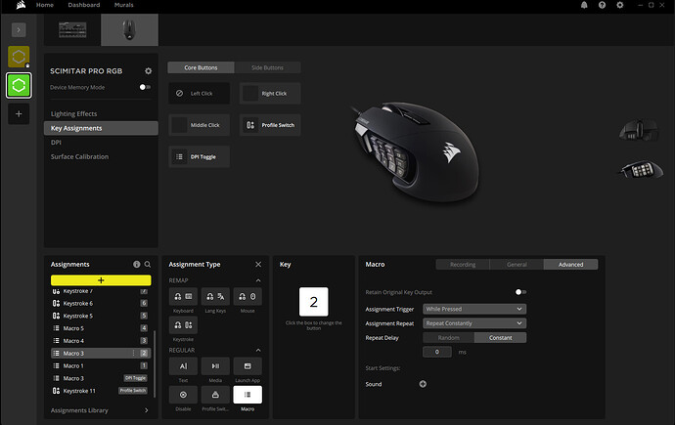675x425 pixels.
Task: Select the green active profile icon
Action: (19, 85)
